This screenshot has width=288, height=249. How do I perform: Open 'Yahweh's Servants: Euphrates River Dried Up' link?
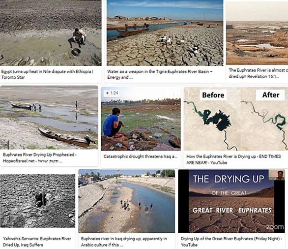coord(37,242)
